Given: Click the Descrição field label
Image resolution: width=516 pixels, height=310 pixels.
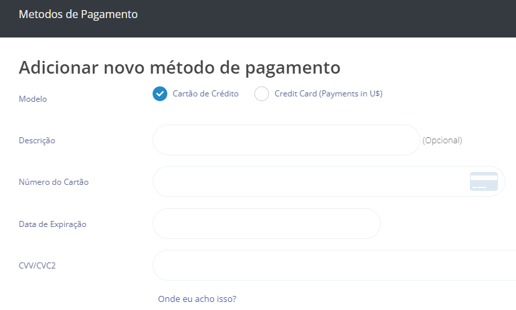Looking at the screenshot, I should coord(37,141).
